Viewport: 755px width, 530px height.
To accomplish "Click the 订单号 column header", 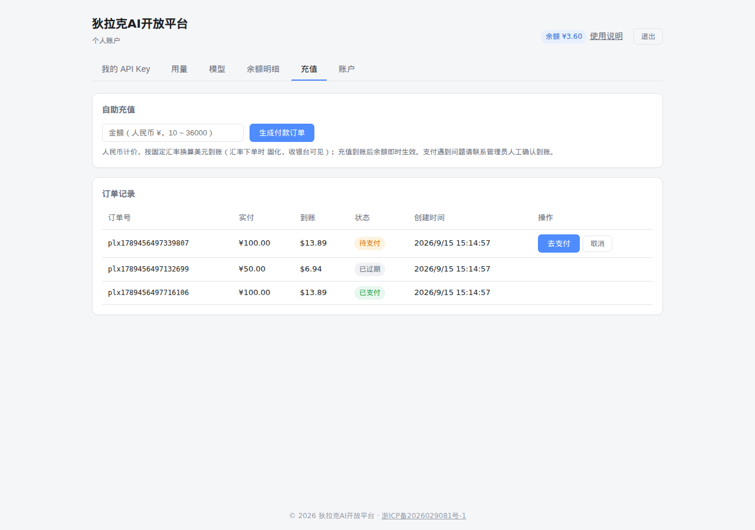I will 120,218.
